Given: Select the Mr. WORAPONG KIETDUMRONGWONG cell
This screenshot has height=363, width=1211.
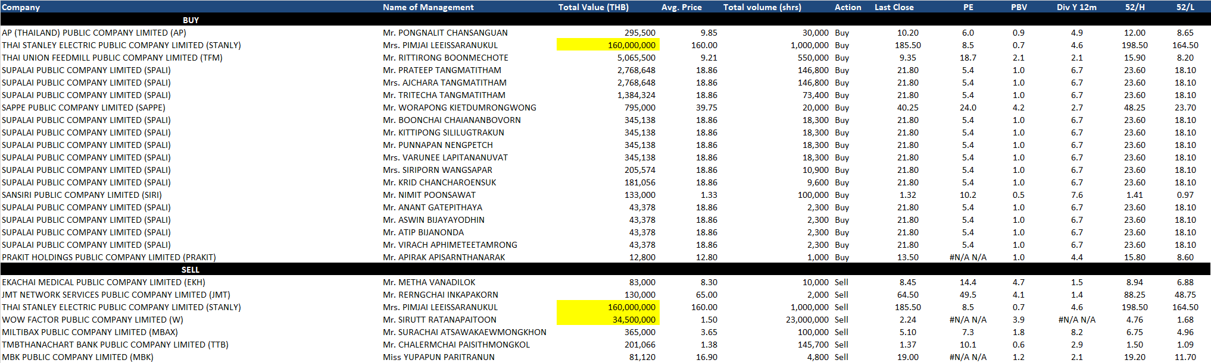Looking at the screenshot, I should pyautogui.click(x=459, y=108).
